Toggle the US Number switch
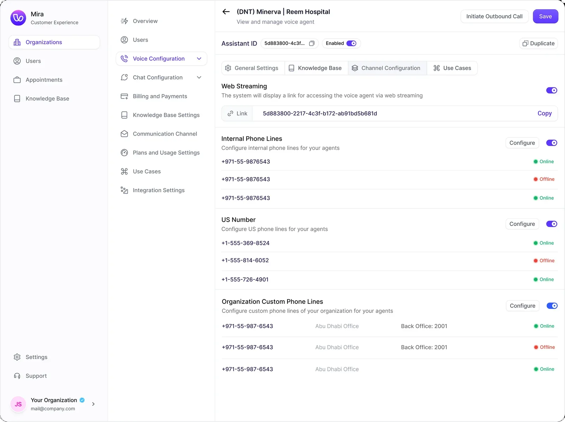The height and width of the screenshot is (422, 565). (552, 224)
